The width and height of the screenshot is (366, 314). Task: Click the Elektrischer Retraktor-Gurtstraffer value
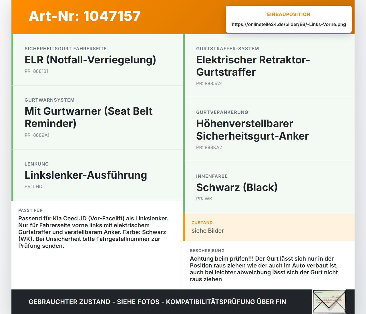[253, 66]
